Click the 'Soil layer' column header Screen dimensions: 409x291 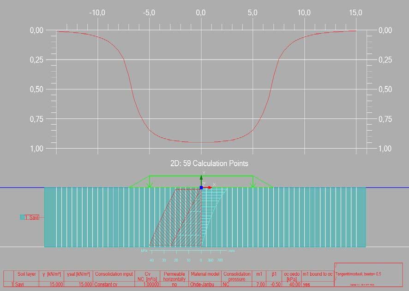[x=27, y=274]
